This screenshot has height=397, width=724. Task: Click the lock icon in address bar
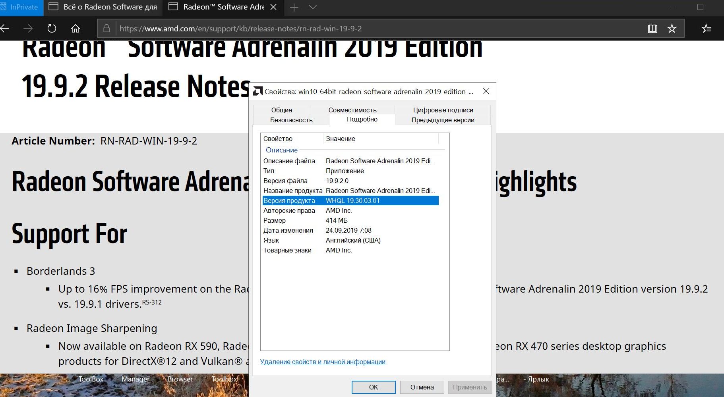coord(106,28)
